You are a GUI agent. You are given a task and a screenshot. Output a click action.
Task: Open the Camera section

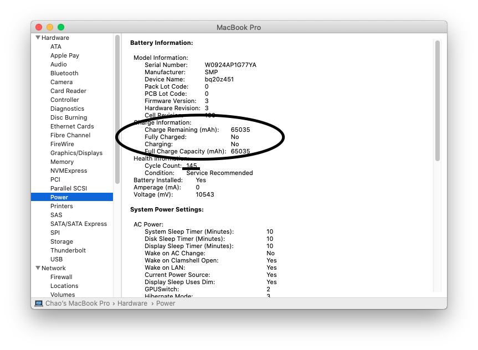(61, 82)
